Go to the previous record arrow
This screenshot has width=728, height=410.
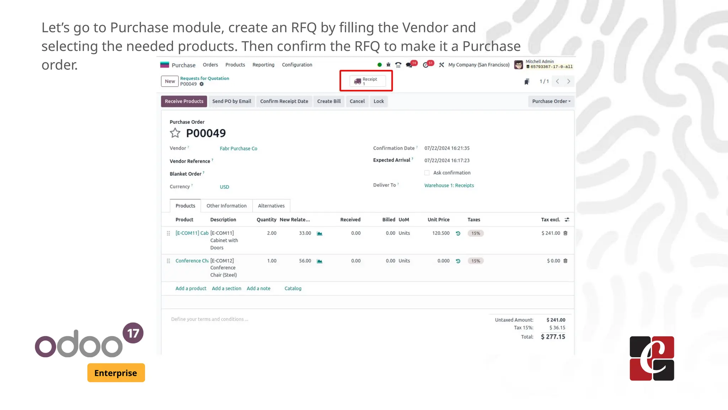click(x=557, y=82)
